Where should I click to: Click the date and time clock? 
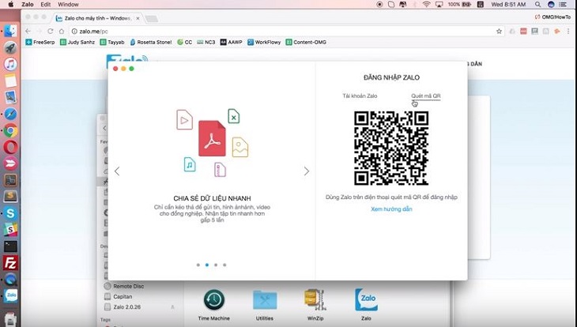point(508,5)
